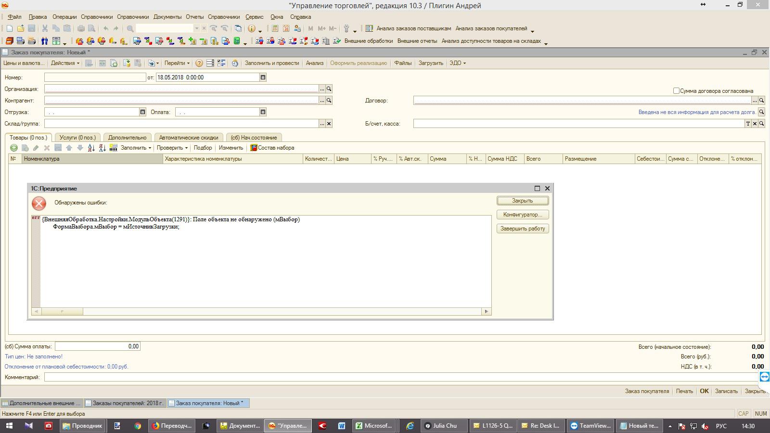Click Состав набора button
The image size is (770, 433).
272,148
